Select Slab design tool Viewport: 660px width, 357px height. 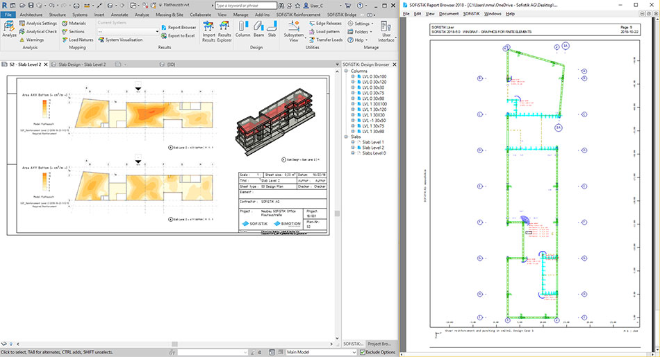272,29
